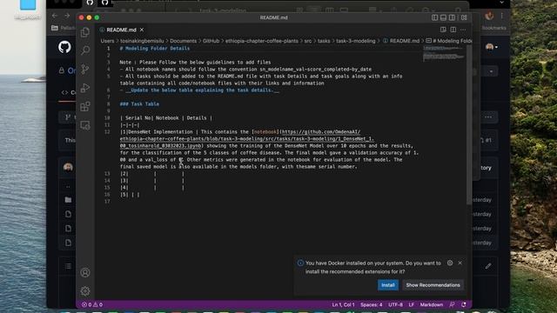The height and width of the screenshot is (313, 557).
Task: Open errors and warnings in status bar
Action: (92, 304)
